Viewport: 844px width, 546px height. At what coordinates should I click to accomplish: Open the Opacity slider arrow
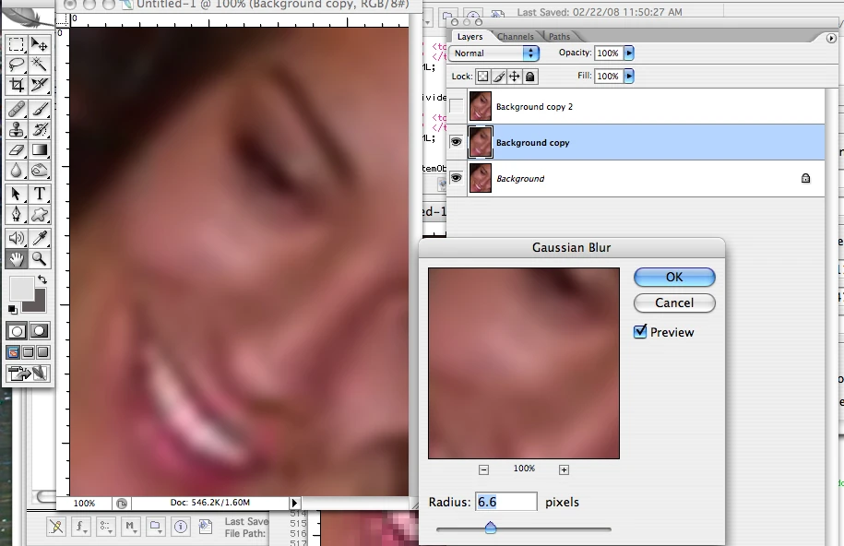629,53
